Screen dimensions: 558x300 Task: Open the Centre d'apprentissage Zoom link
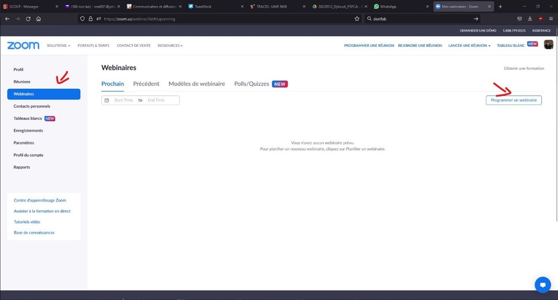40,200
